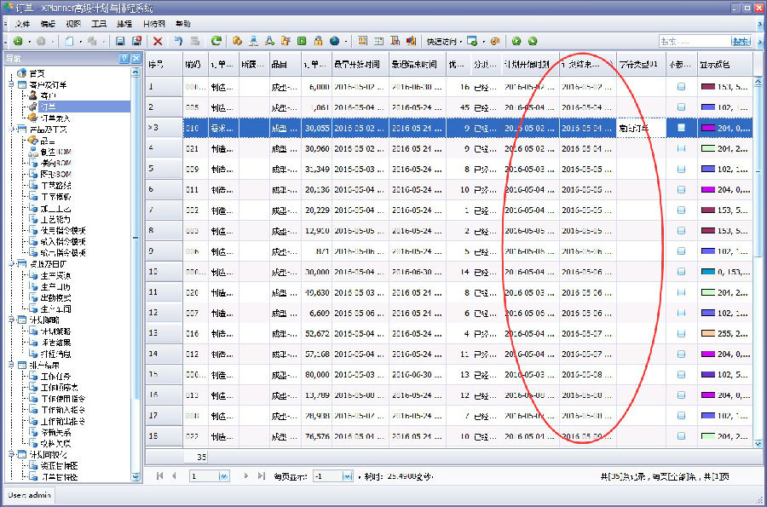This screenshot has width=767, height=507.
Task: Collapse the 客户及订单 tree node
Action: 11,84
